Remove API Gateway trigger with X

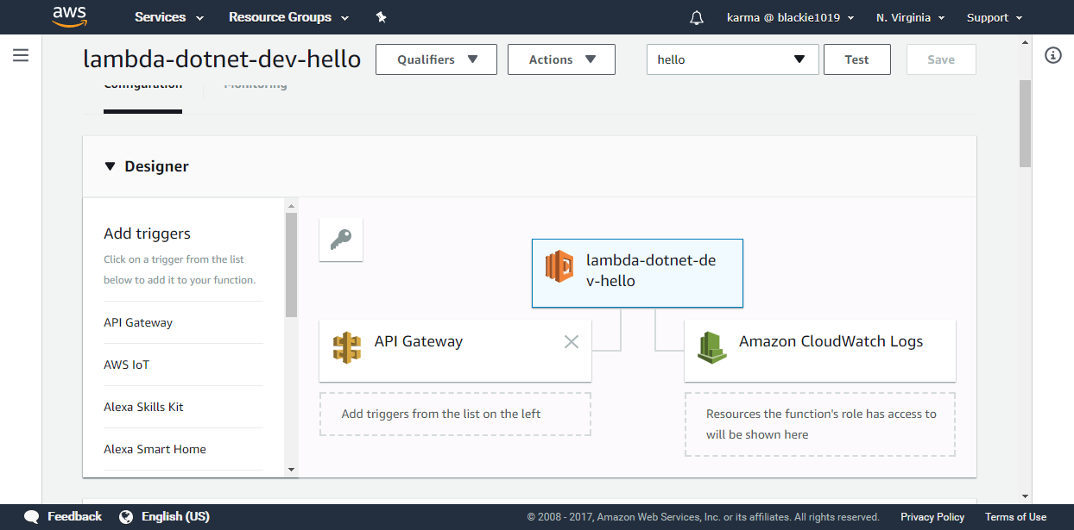pyautogui.click(x=571, y=342)
